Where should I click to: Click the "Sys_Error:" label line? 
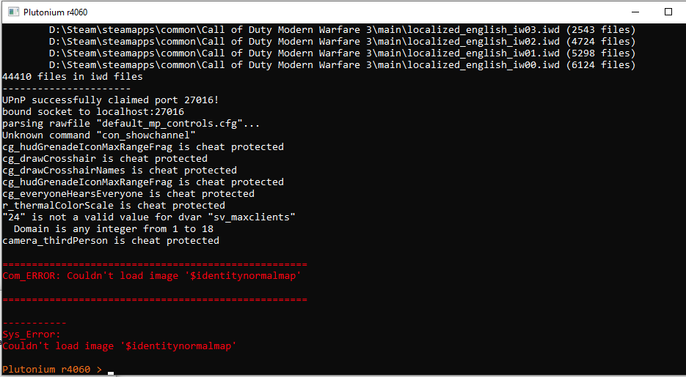click(32, 335)
